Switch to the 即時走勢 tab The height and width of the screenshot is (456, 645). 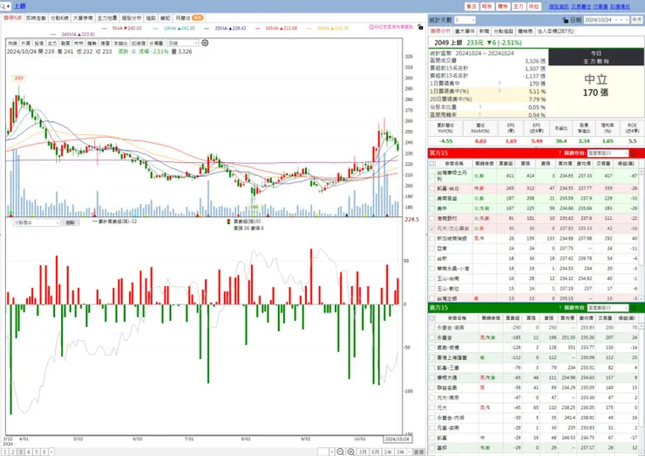[x=36, y=18]
